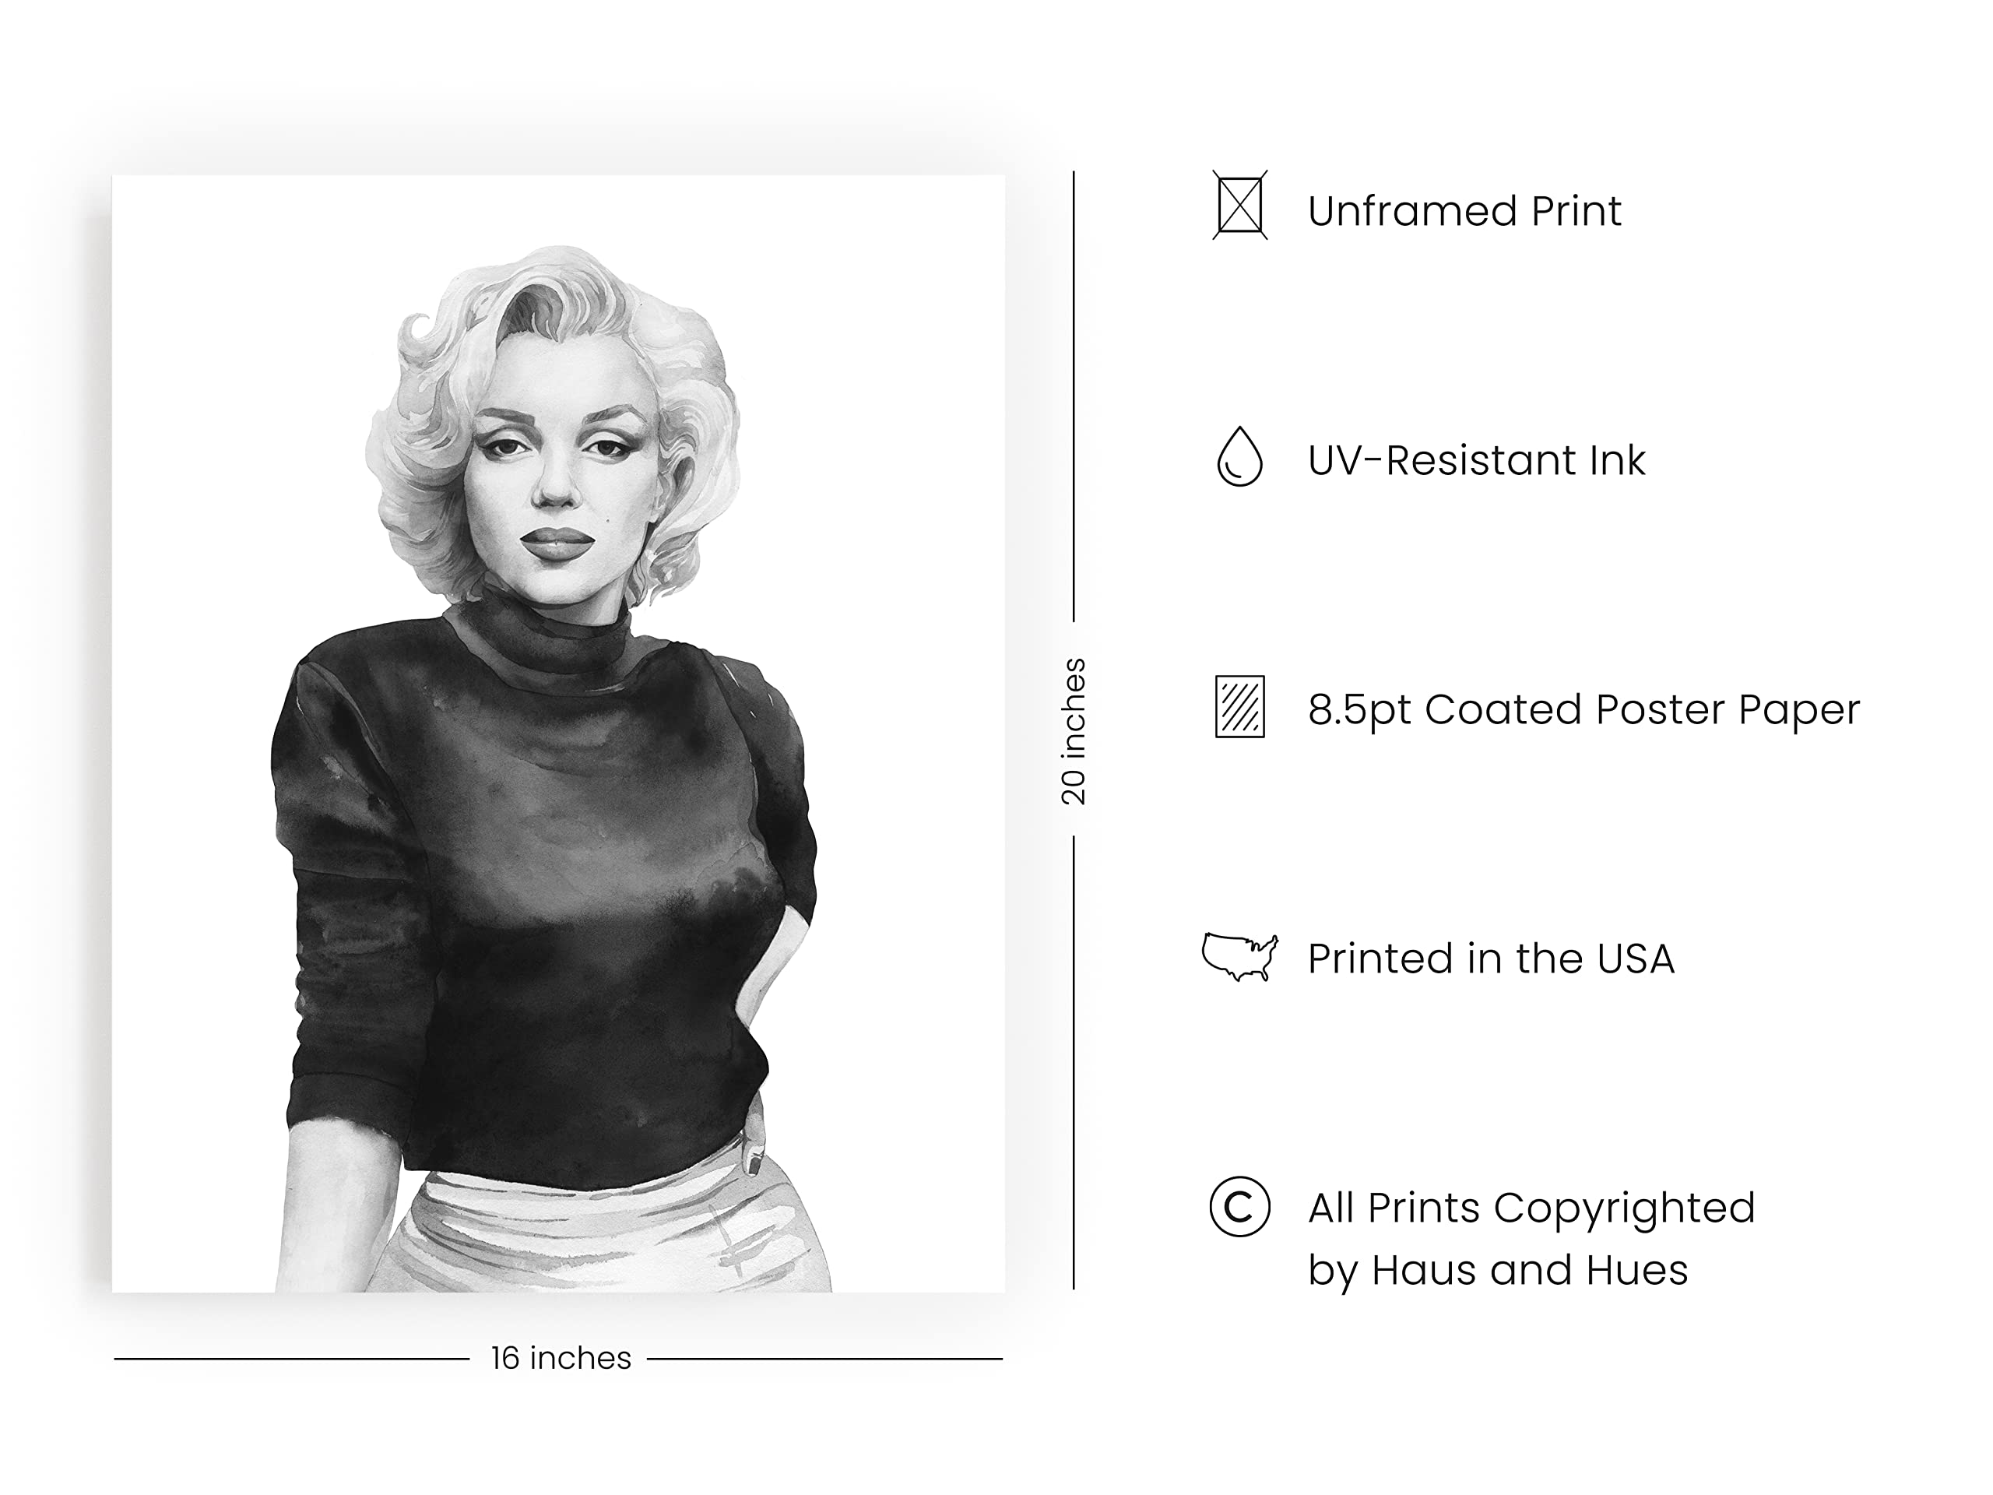Click the width line right of "16 inches"
Image resolution: width=1993 pixels, height=1495 pixels.
pos(824,1359)
